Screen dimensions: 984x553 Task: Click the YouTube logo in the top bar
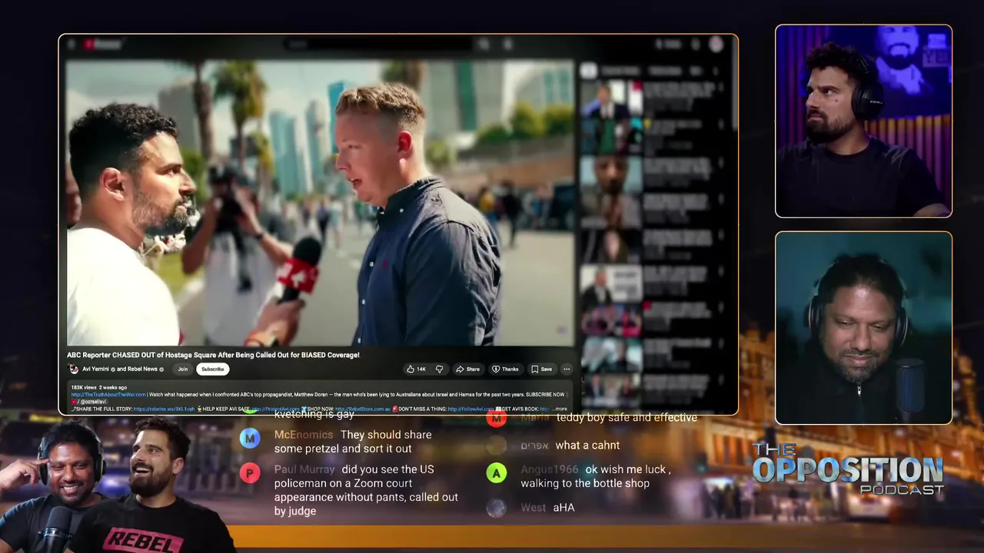pyautogui.click(x=105, y=45)
